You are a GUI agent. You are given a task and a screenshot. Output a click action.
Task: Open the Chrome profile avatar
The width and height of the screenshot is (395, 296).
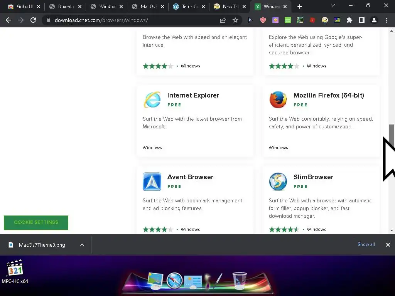pyautogui.click(x=374, y=20)
